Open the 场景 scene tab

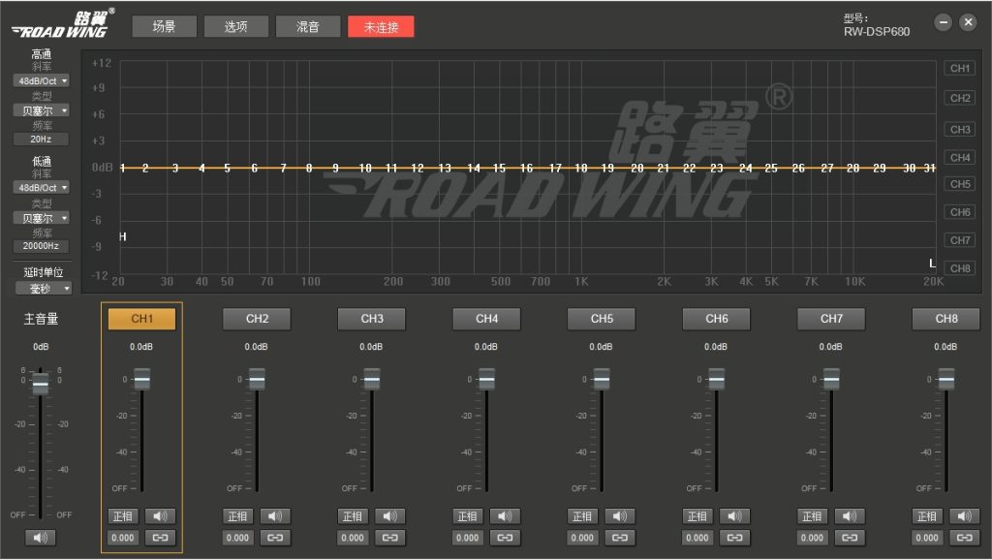click(x=165, y=26)
